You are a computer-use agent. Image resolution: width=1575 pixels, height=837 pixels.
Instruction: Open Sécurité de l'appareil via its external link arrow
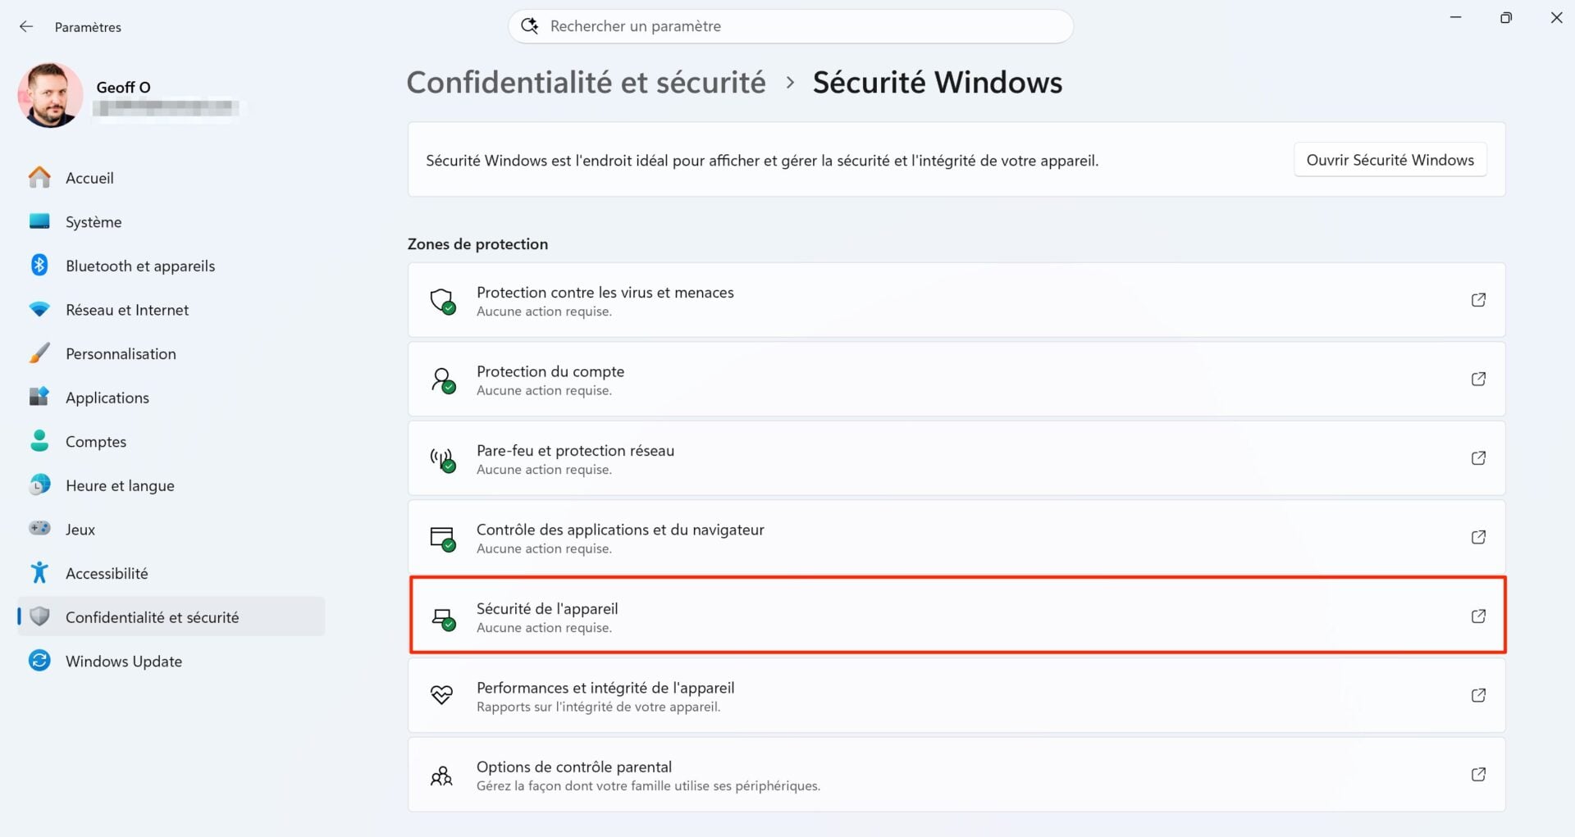point(1478,616)
